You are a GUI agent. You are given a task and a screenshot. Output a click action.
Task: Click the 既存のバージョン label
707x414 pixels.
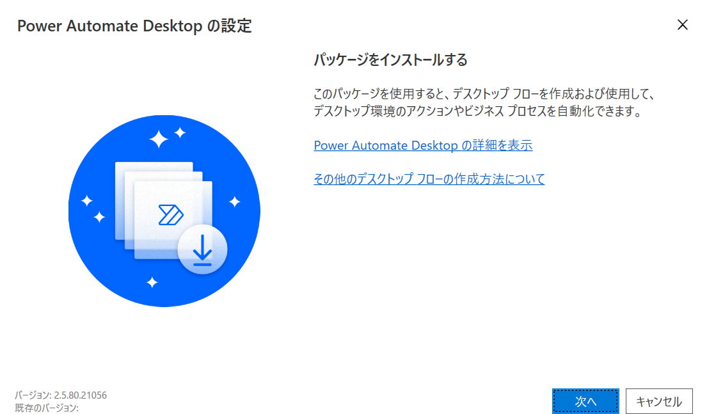click(x=47, y=408)
